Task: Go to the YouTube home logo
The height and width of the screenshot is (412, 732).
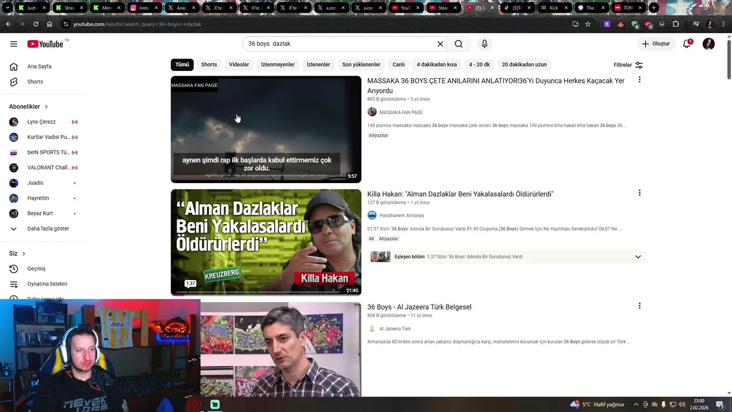Action: (45, 44)
